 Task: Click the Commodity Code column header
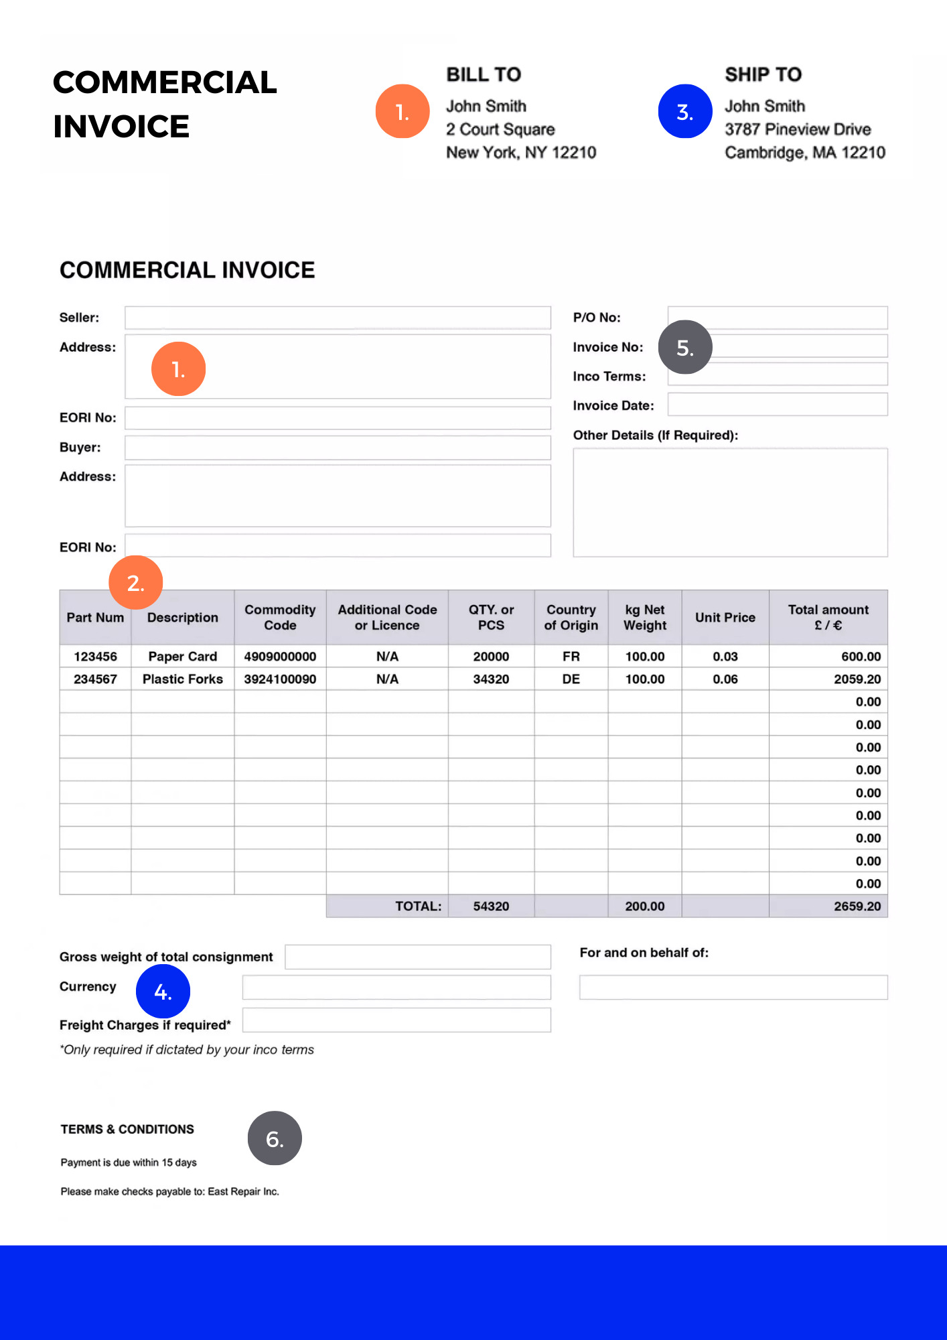(x=280, y=618)
